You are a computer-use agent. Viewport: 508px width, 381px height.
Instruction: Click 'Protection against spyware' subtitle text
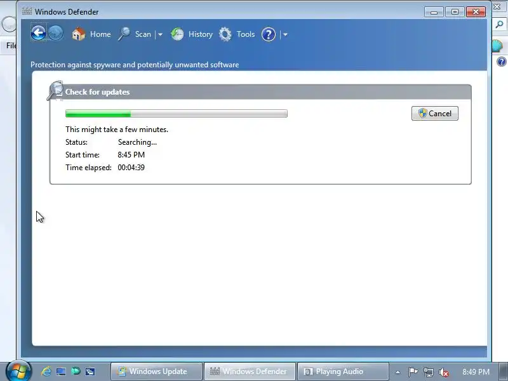click(x=135, y=65)
